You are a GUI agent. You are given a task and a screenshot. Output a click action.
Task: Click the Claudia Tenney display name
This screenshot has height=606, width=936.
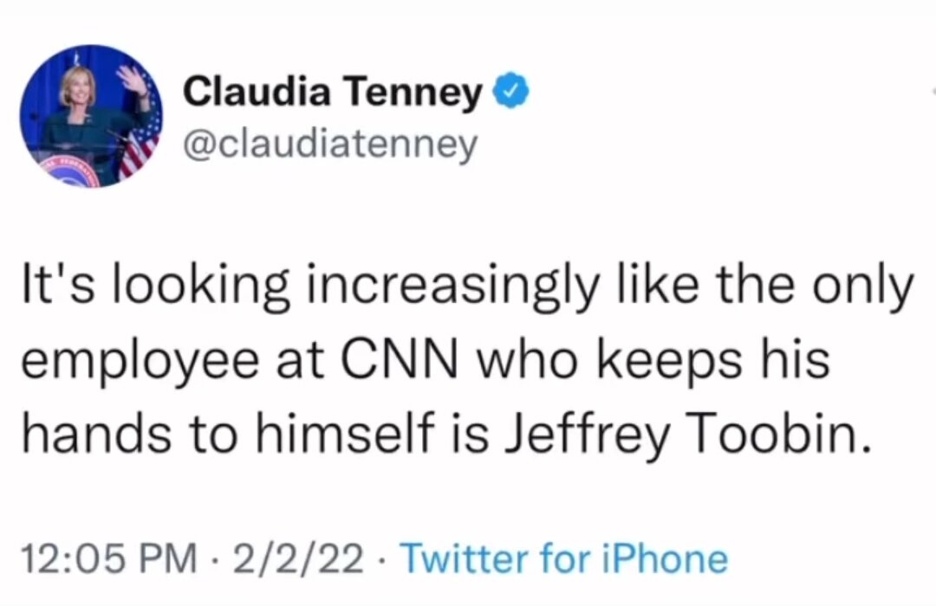tap(332, 91)
